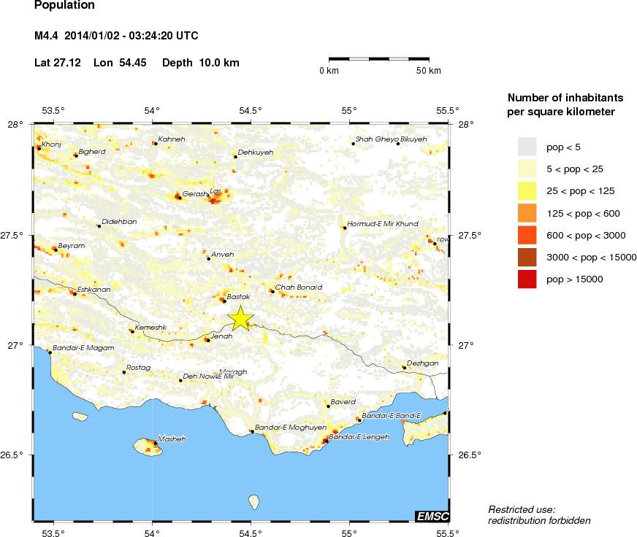Image resolution: width=637 pixels, height=537 pixels.
Task: Click the yellow epicenter star
Action: 240,318
